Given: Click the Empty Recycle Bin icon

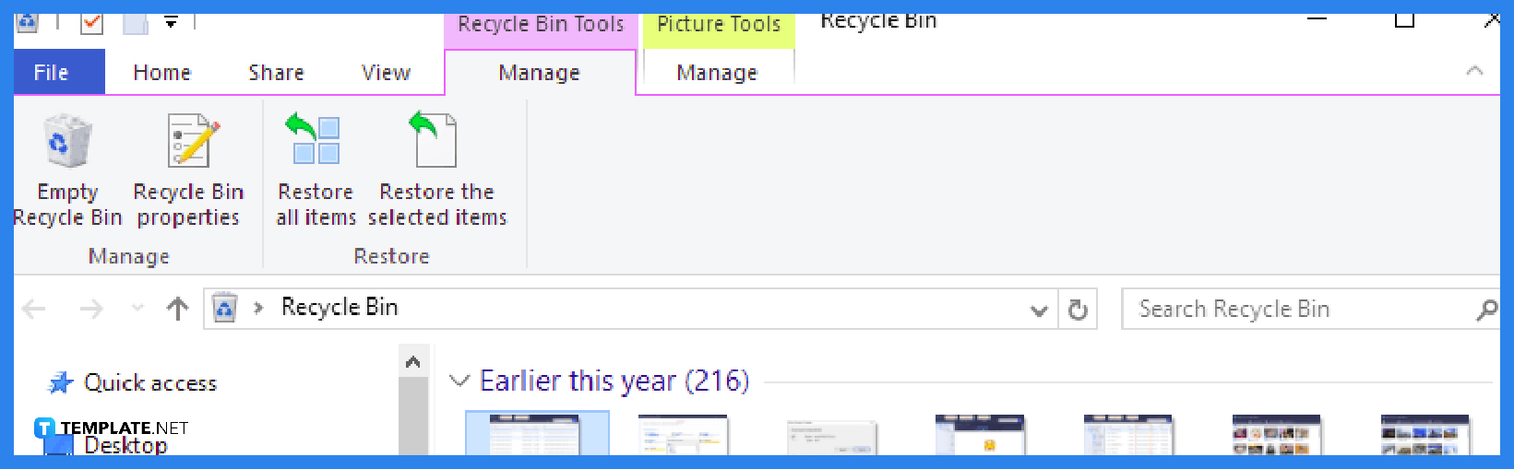Looking at the screenshot, I should click(67, 141).
